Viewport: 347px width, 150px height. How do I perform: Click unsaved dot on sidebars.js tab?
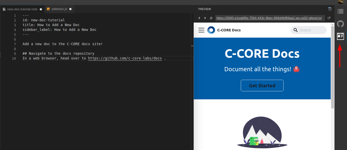pyautogui.click(x=70, y=9)
